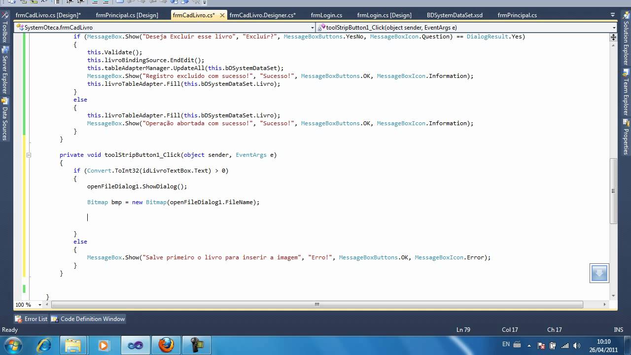Image resolution: width=631 pixels, height=355 pixels.
Task: Open the camcorder recorder taskbar app
Action: (196, 345)
